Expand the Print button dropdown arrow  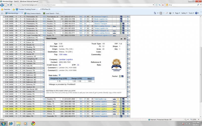point(173,13)
